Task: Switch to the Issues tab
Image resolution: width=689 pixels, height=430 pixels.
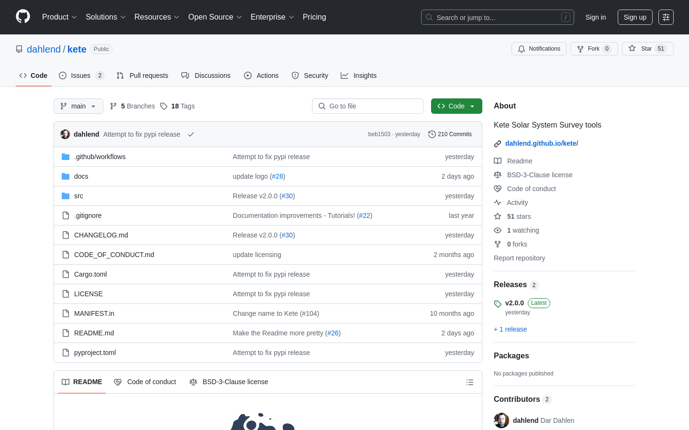Action: pos(81,75)
